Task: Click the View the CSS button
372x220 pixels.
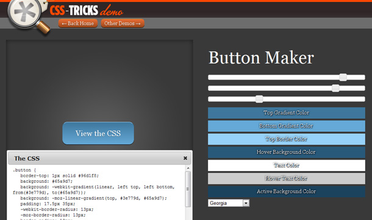Action: (98, 133)
